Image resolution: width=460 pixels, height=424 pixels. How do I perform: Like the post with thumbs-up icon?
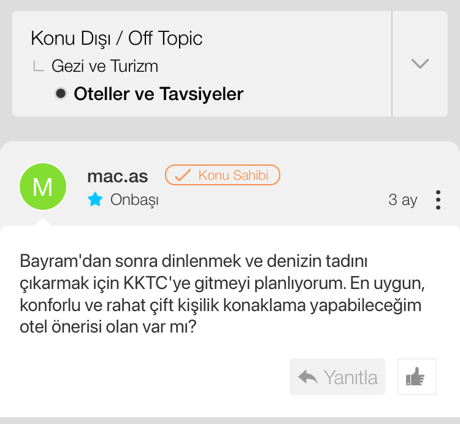tap(417, 377)
